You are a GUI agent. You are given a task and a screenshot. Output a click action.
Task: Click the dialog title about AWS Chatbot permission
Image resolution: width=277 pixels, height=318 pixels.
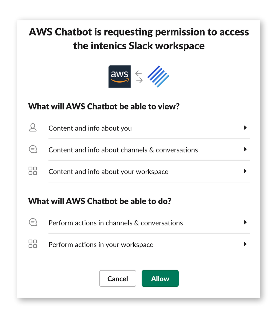[138, 39]
